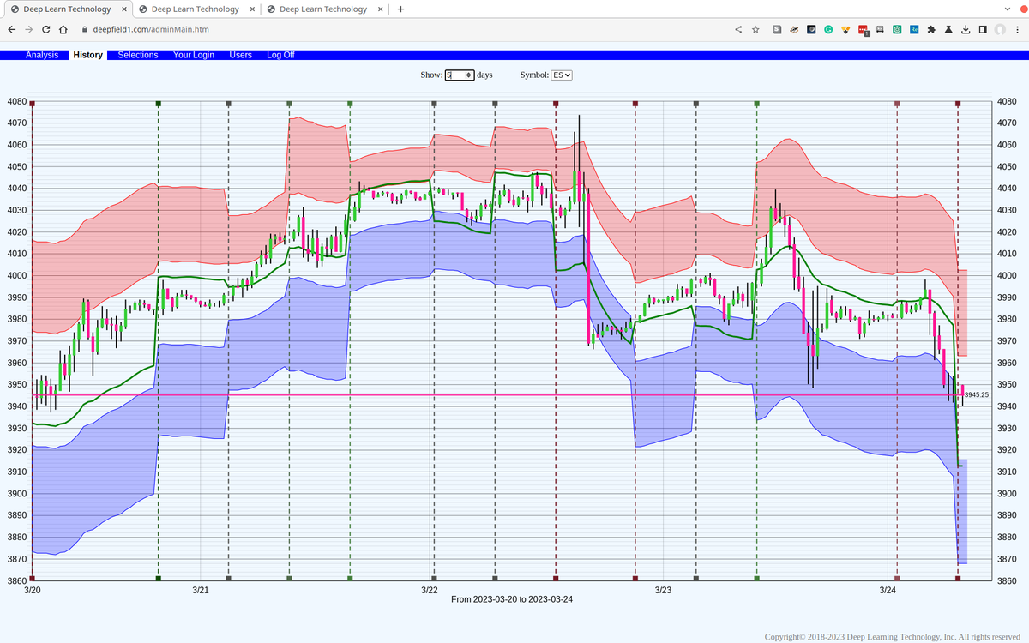Open the profile avatar menu
This screenshot has width=1029, height=643.
[x=1000, y=29]
